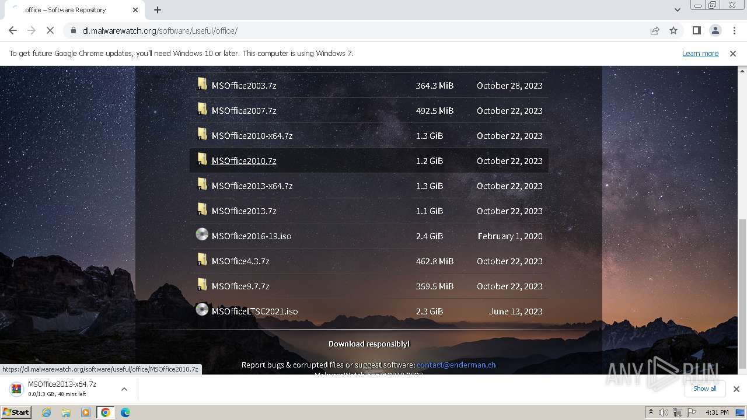Open a new tab with the plus button
747x420 pixels.
pyautogui.click(x=158, y=10)
